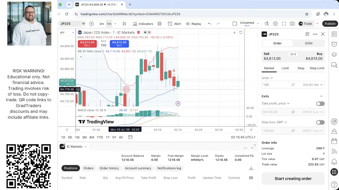Undo the last chart action
339x190 pixels.
(209, 24)
